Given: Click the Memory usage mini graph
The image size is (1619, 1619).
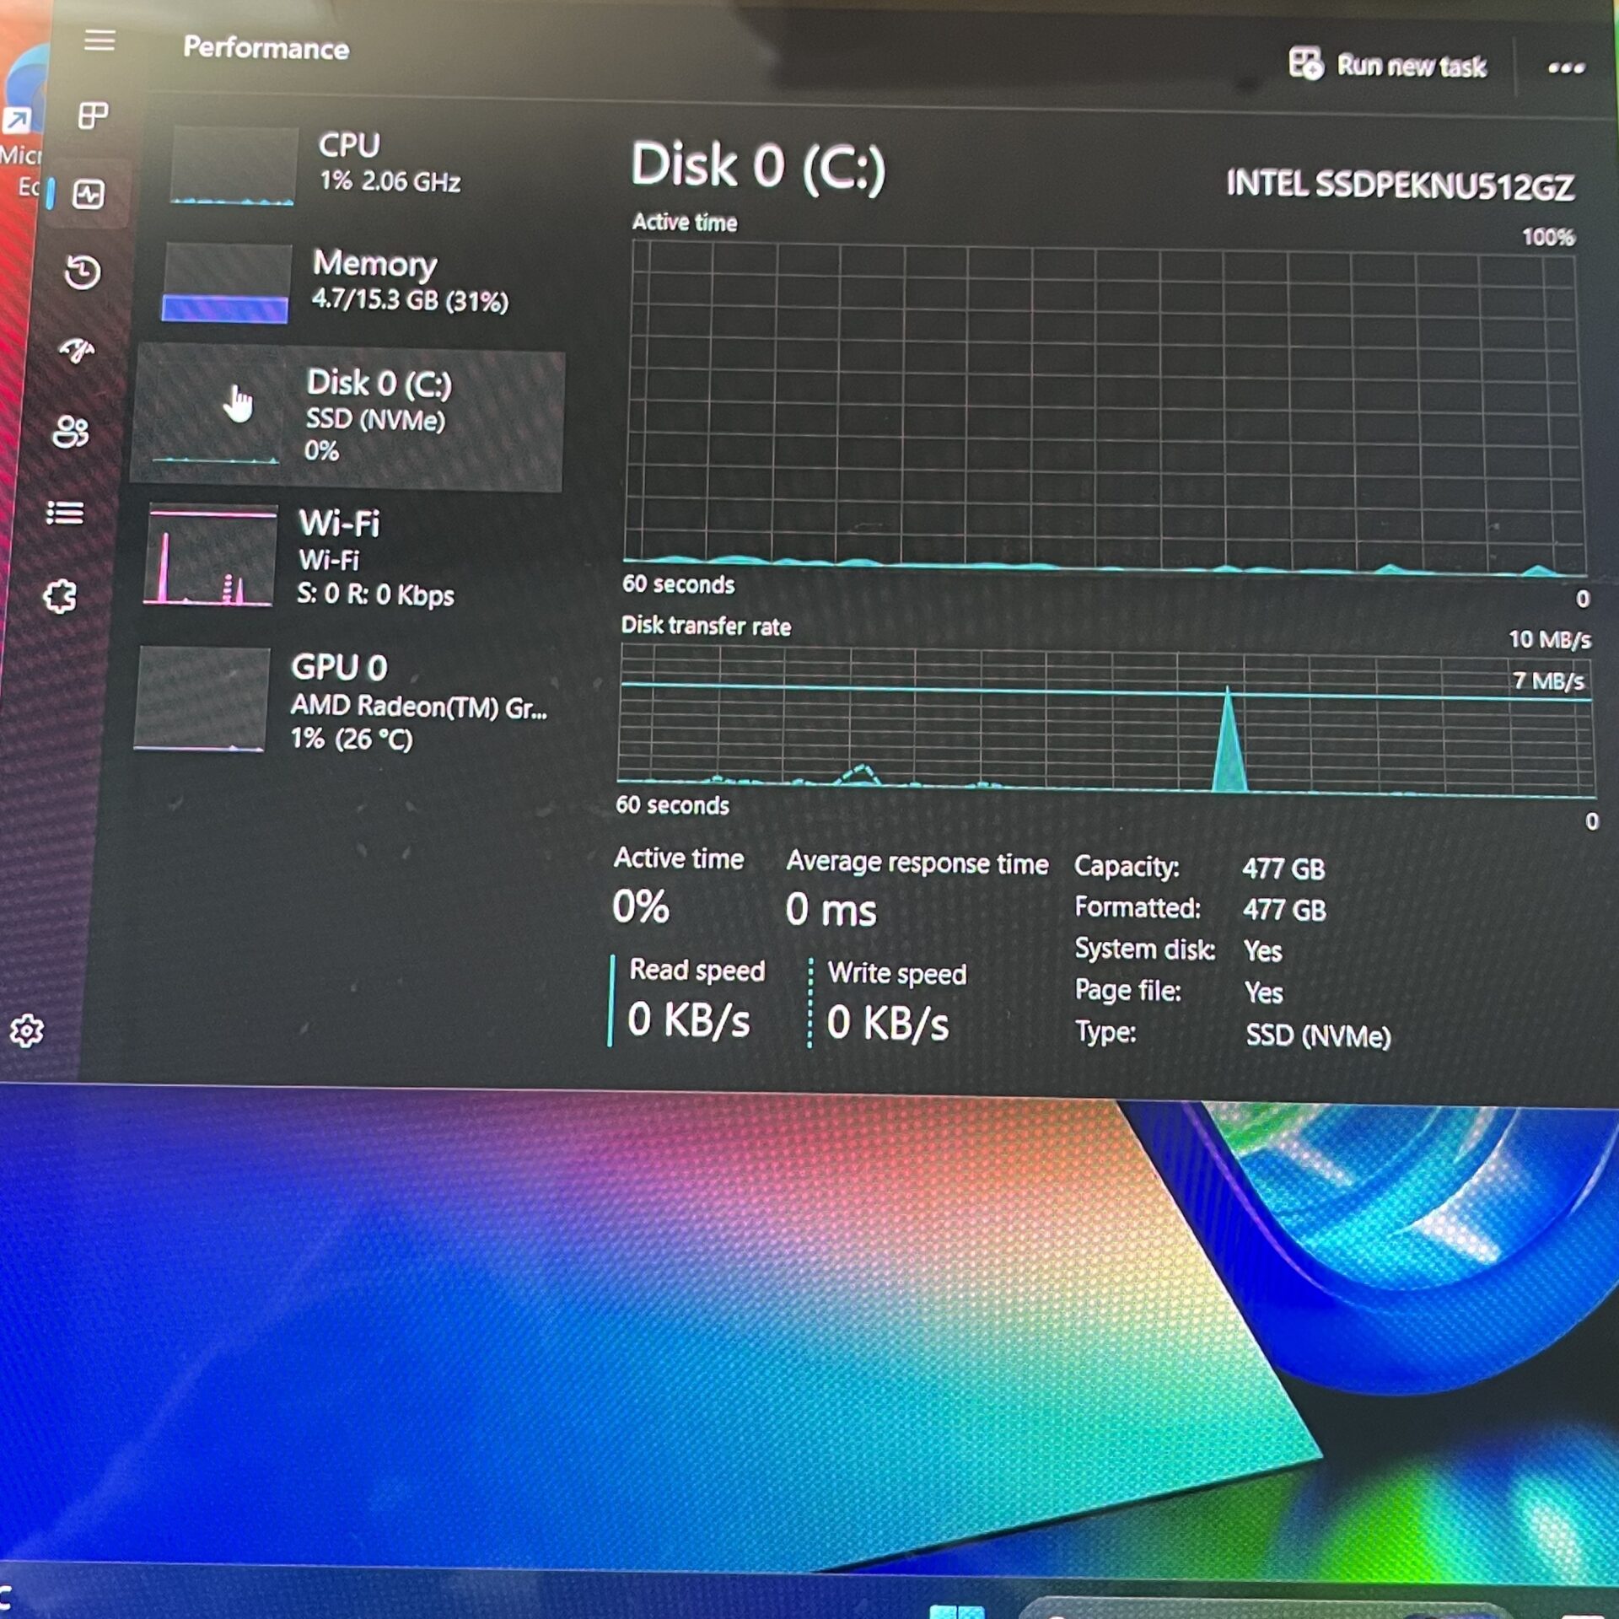Looking at the screenshot, I should coord(226,283).
